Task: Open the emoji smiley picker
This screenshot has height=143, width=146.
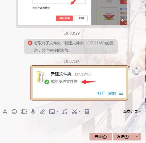Action: coord(14,112)
